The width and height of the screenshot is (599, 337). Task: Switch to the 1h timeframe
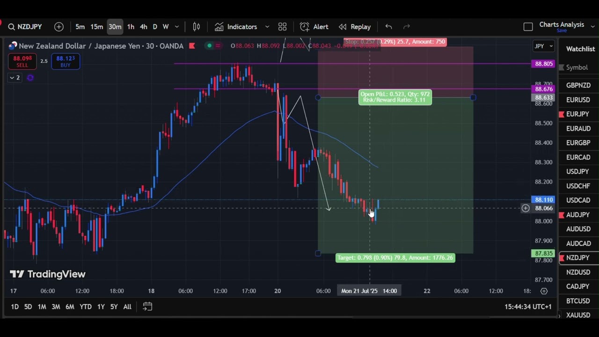click(x=131, y=27)
